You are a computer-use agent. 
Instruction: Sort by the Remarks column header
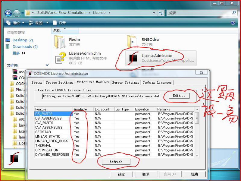click(175, 109)
